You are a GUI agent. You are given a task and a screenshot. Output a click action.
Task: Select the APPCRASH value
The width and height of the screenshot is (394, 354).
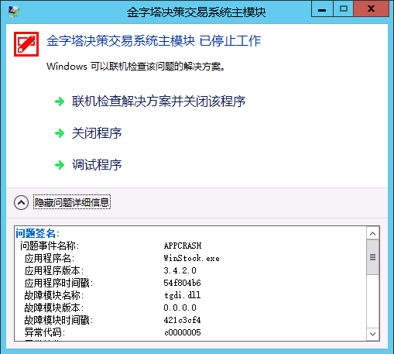pyautogui.click(x=183, y=246)
